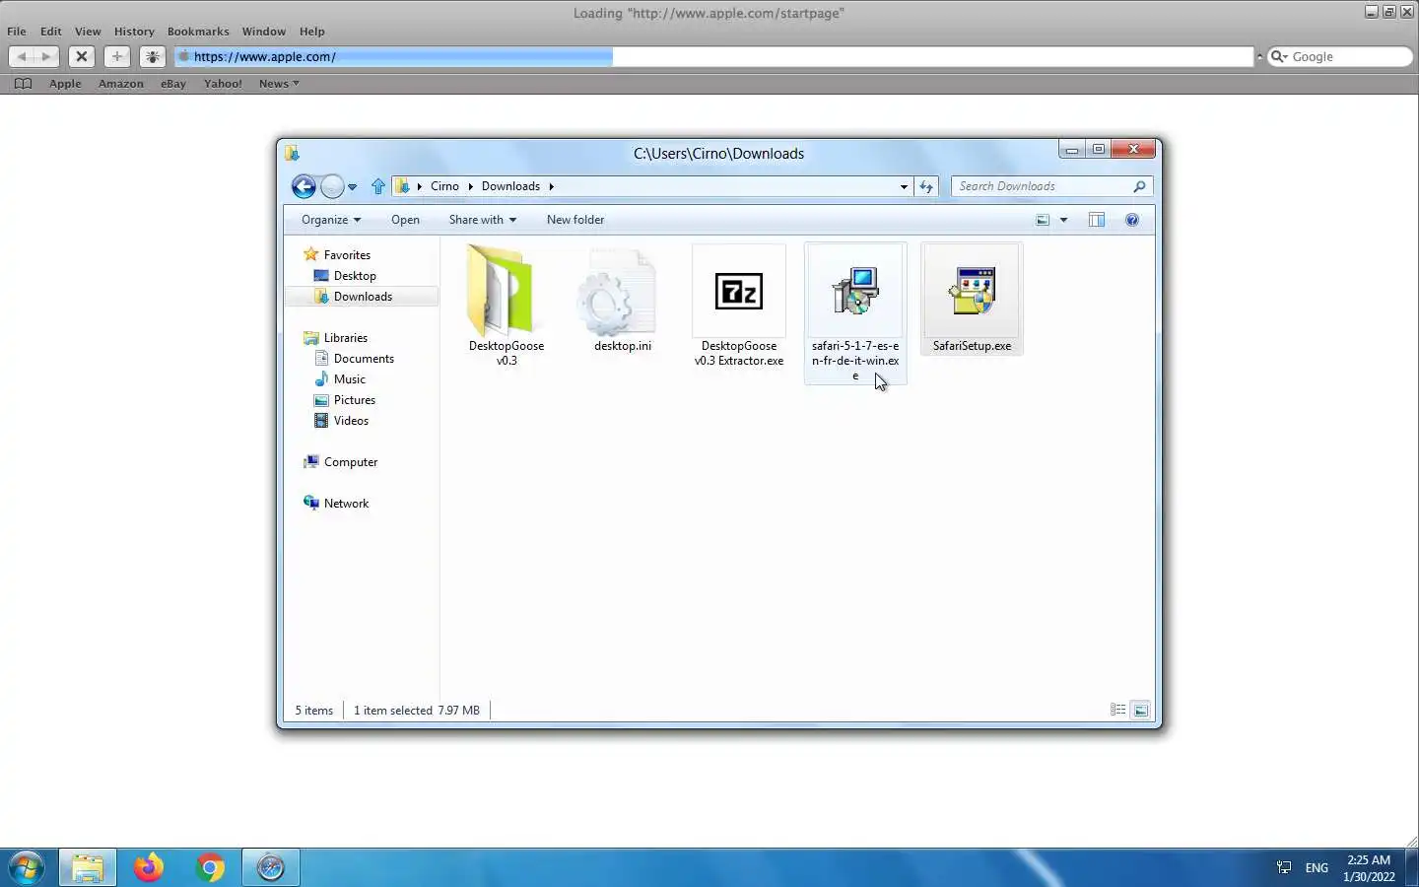Expand address bar history dropdown in Explorer
The image size is (1419, 887).
pos(904,186)
